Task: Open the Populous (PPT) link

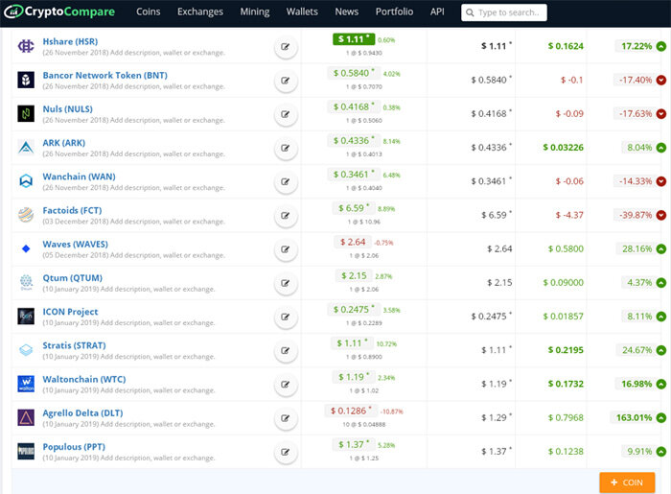Action: [74, 447]
